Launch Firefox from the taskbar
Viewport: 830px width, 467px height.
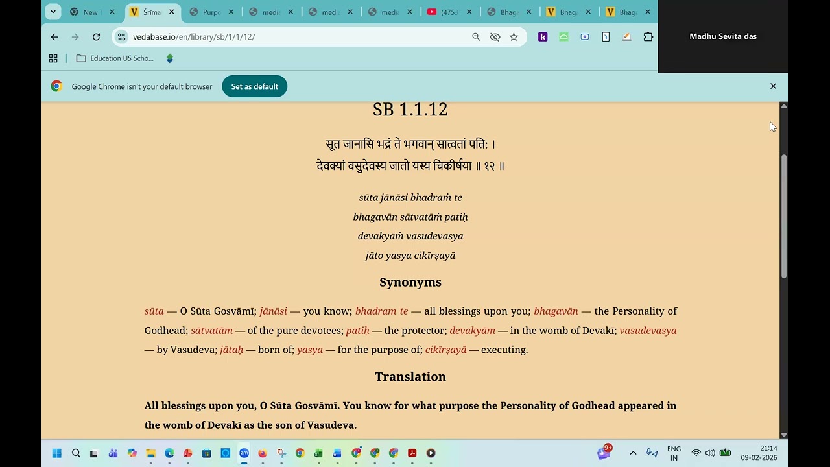click(263, 453)
